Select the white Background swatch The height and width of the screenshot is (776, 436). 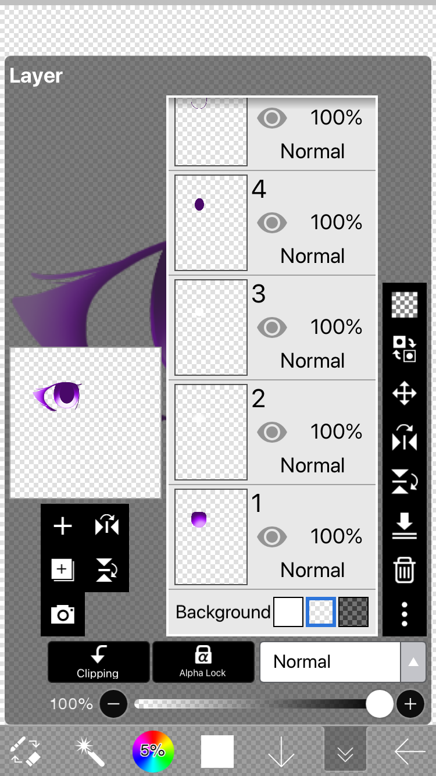click(288, 612)
